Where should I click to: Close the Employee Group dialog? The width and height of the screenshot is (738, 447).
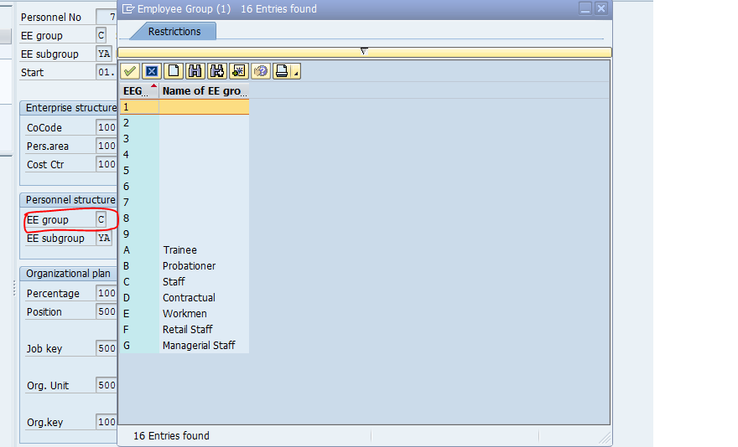point(600,8)
